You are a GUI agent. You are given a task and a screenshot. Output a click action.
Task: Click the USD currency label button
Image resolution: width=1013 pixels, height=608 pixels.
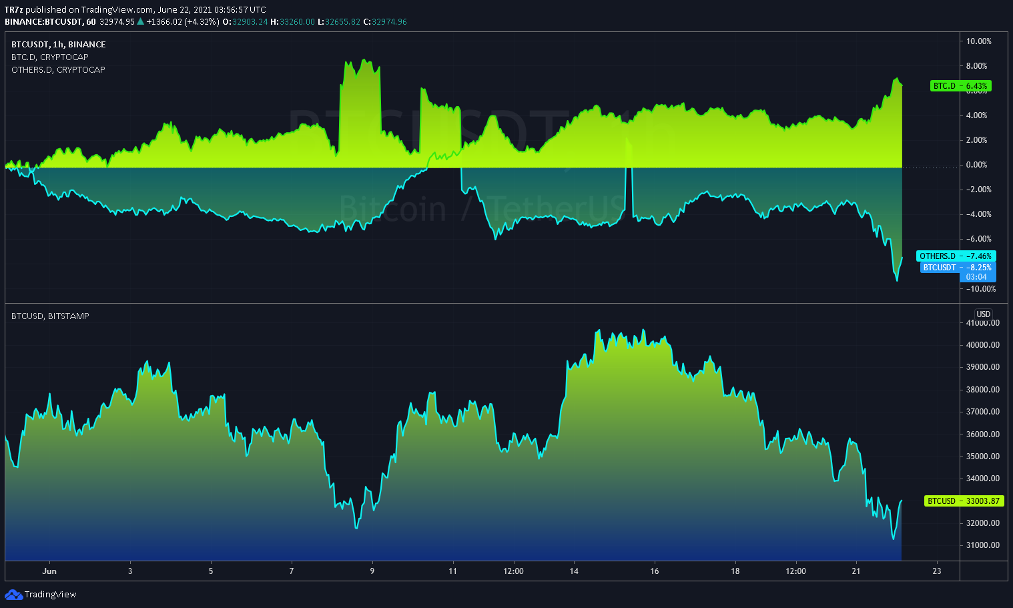(984, 314)
